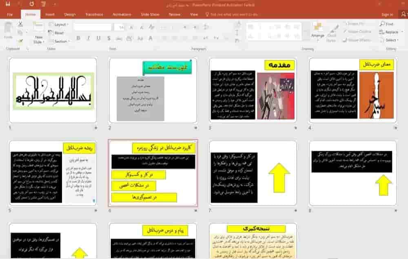Save the presentation from Quick Access Toolbar
Screen dimensions: 408x259
7,4
